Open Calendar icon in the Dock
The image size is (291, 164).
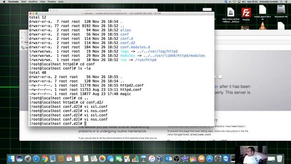(x=69, y=159)
